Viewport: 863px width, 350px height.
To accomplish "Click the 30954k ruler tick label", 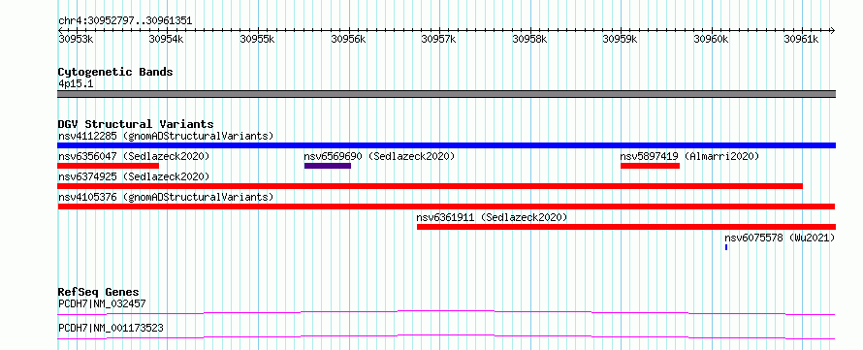I will (x=166, y=39).
